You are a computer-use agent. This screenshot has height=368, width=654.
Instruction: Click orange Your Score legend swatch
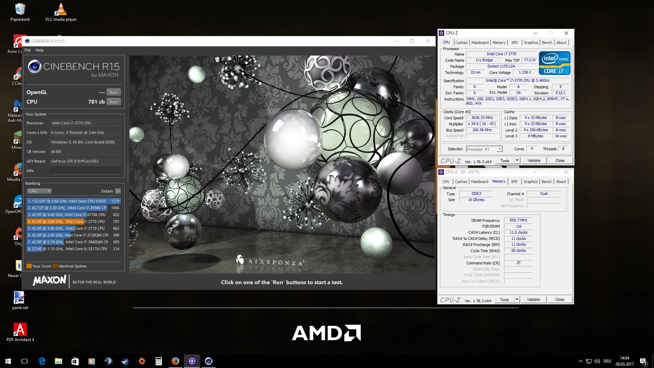coord(29,266)
